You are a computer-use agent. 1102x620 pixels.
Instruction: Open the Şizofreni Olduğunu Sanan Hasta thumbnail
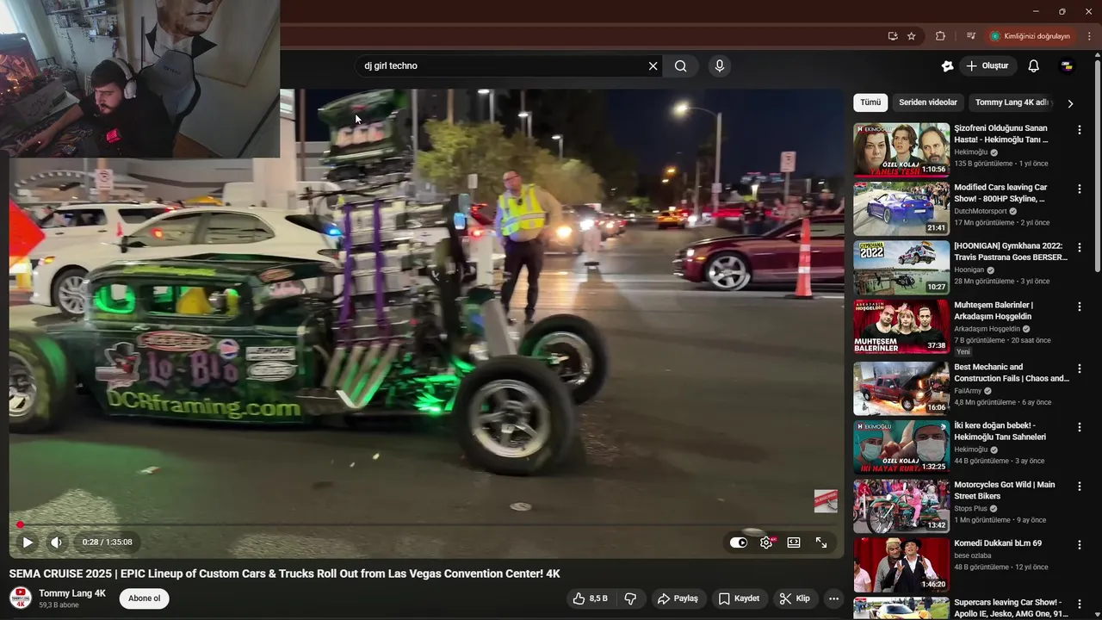[x=901, y=150]
